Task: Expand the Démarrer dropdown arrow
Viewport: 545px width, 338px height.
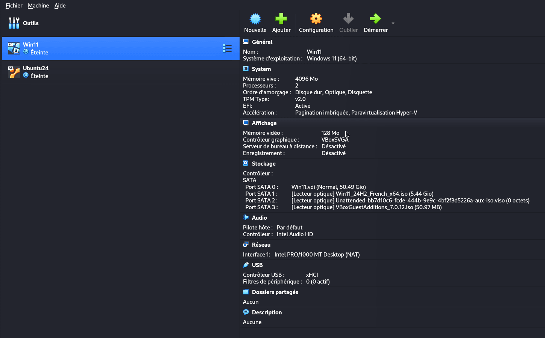Action: point(393,23)
